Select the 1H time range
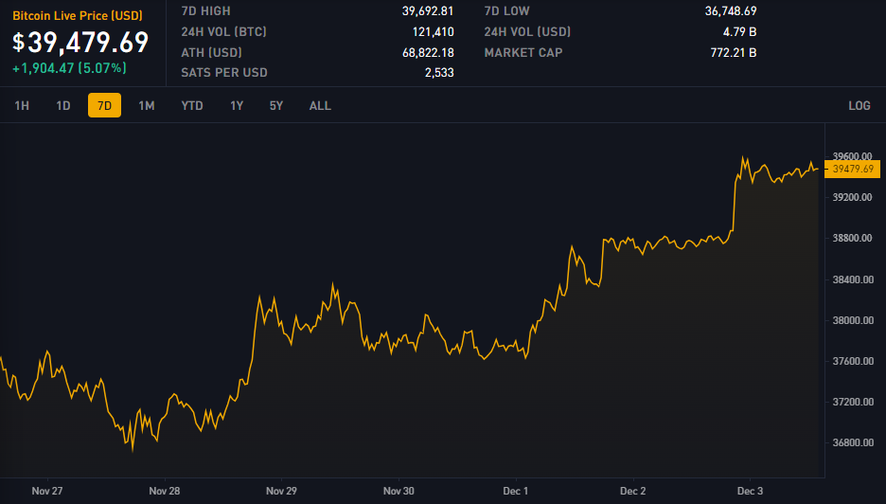Image resolution: width=886 pixels, height=504 pixels. point(22,106)
